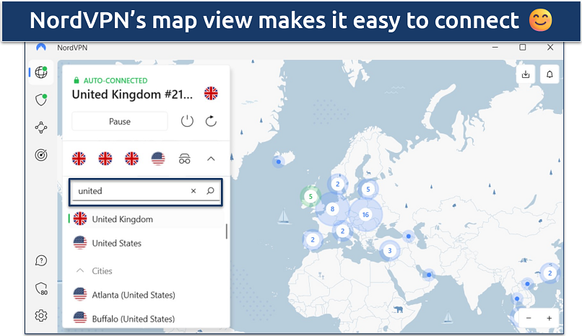Choose Buffalo (United States) city
This screenshot has height=336, width=582.
coord(147,319)
